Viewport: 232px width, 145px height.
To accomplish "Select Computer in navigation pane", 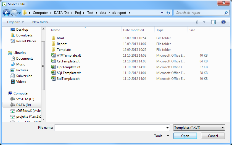I will (21, 93).
